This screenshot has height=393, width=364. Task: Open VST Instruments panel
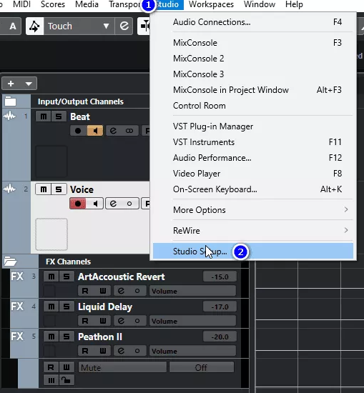(x=253, y=142)
